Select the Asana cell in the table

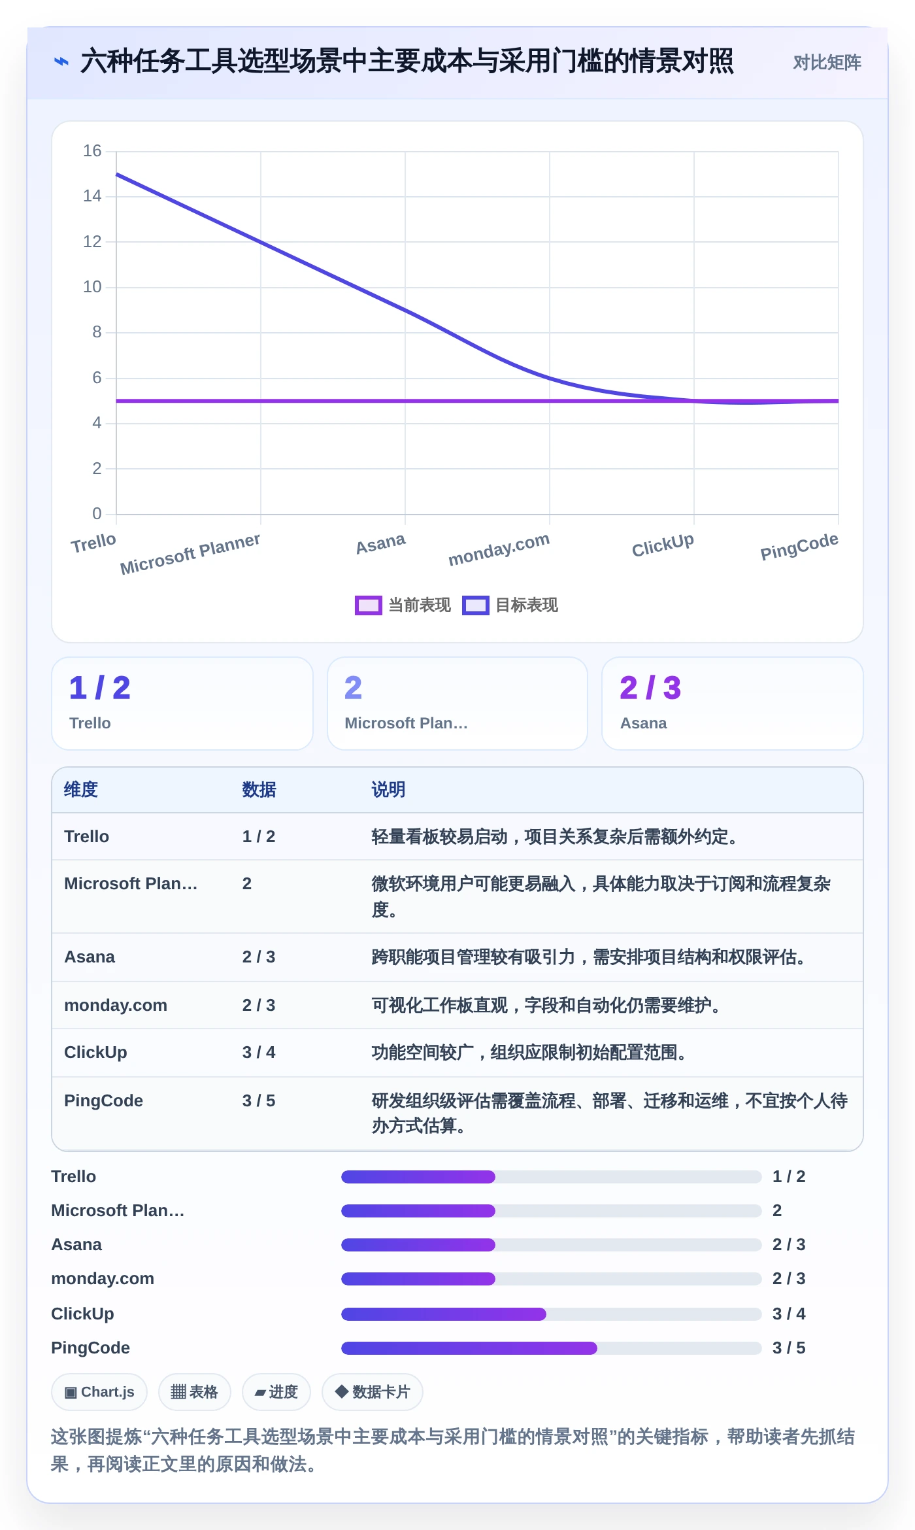(x=90, y=957)
